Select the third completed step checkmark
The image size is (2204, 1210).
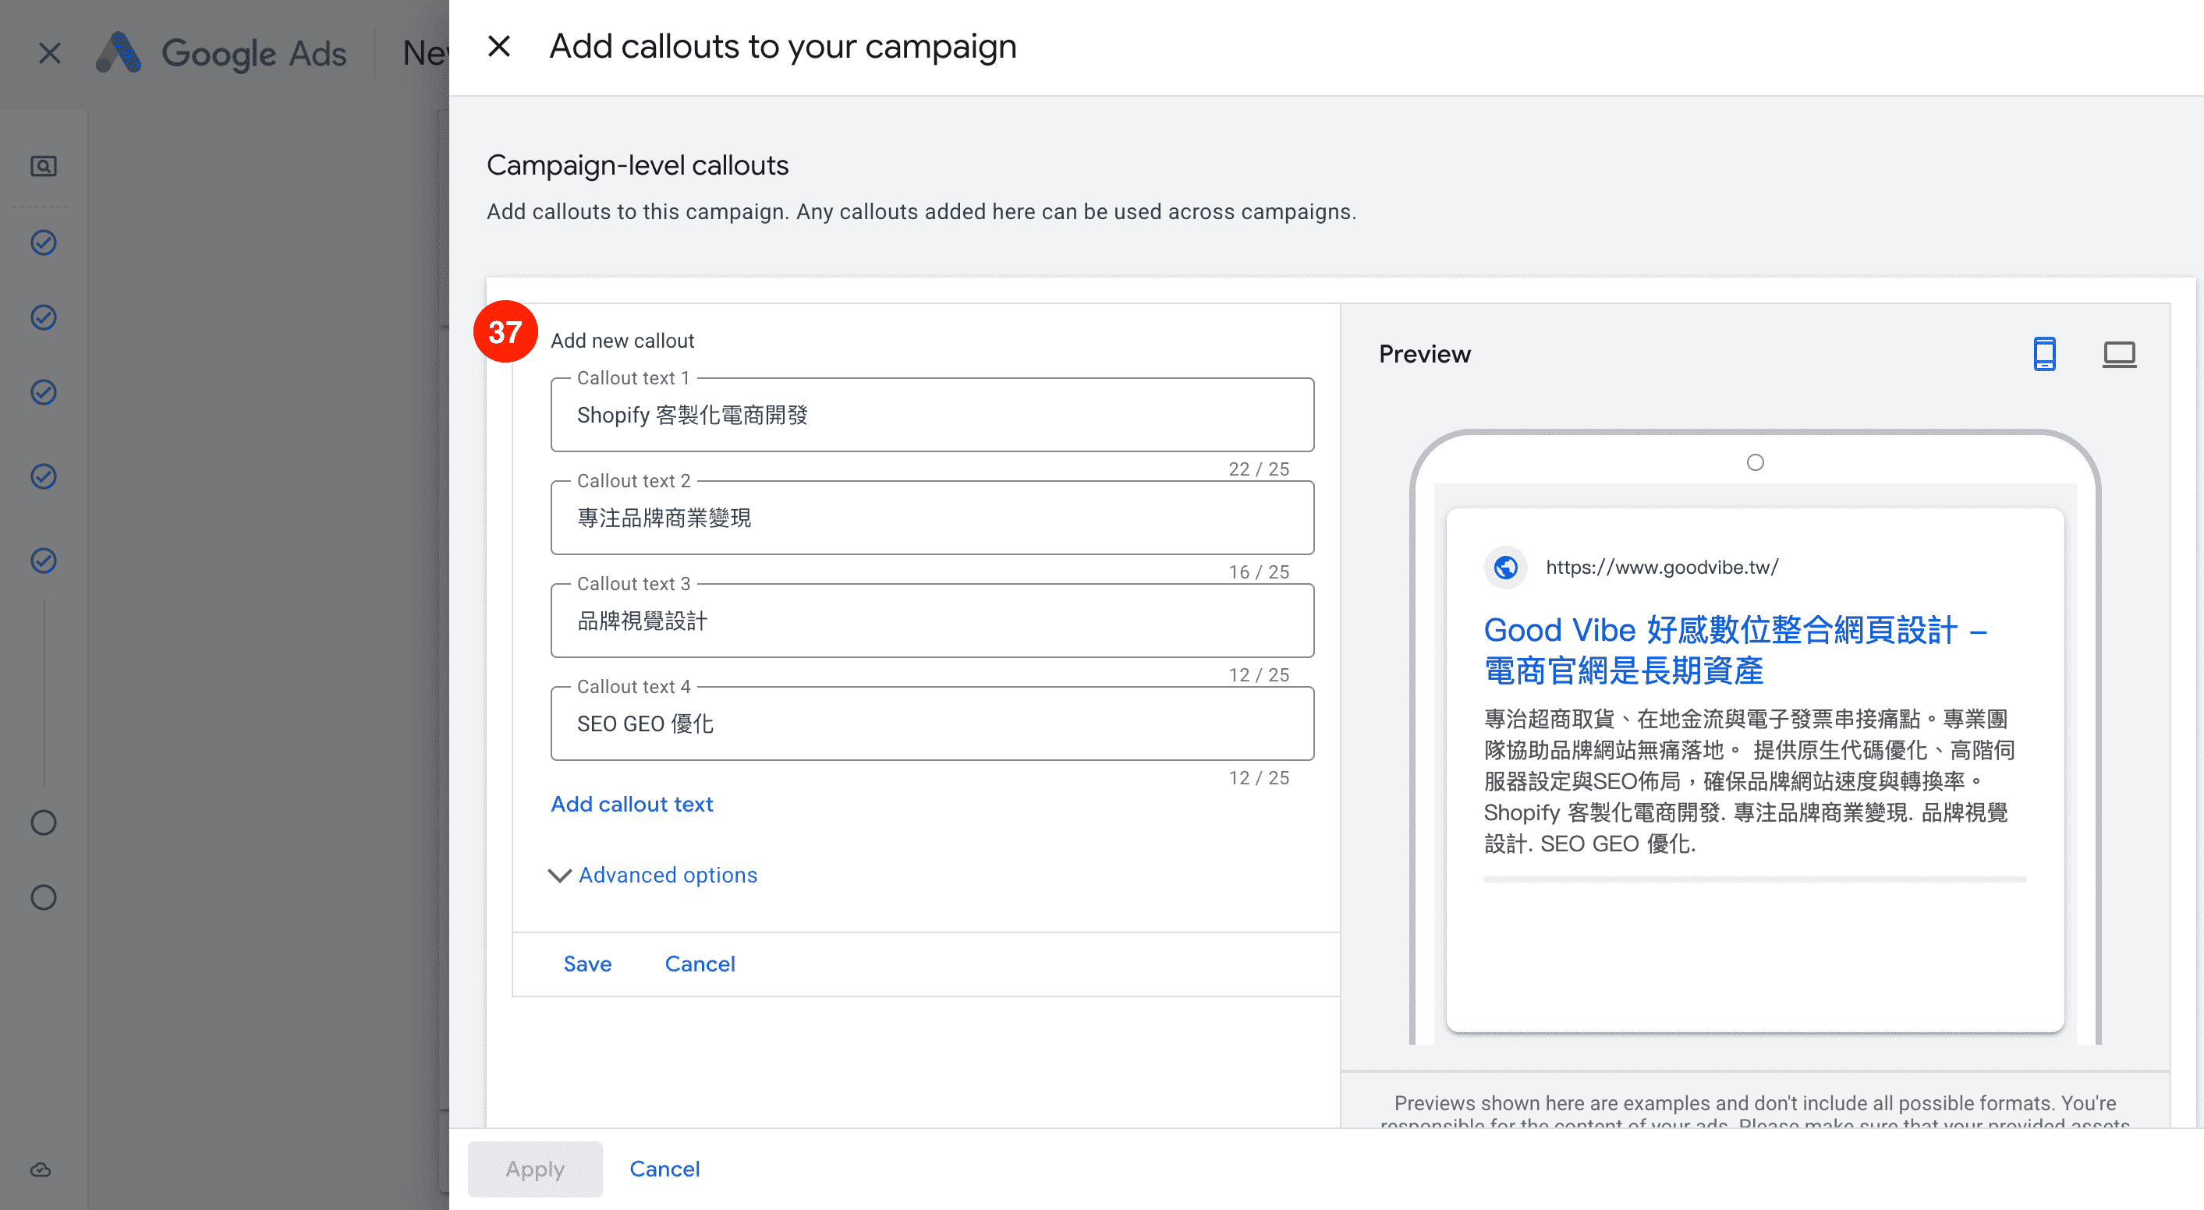click(44, 392)
